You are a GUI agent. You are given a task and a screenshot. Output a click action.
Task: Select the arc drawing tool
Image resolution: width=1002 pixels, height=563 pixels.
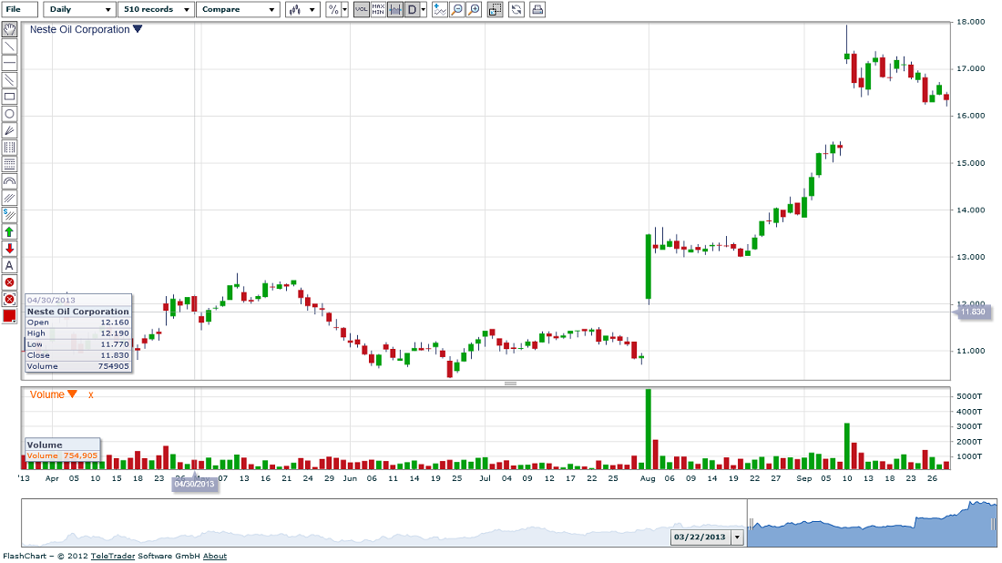(9, 181)
